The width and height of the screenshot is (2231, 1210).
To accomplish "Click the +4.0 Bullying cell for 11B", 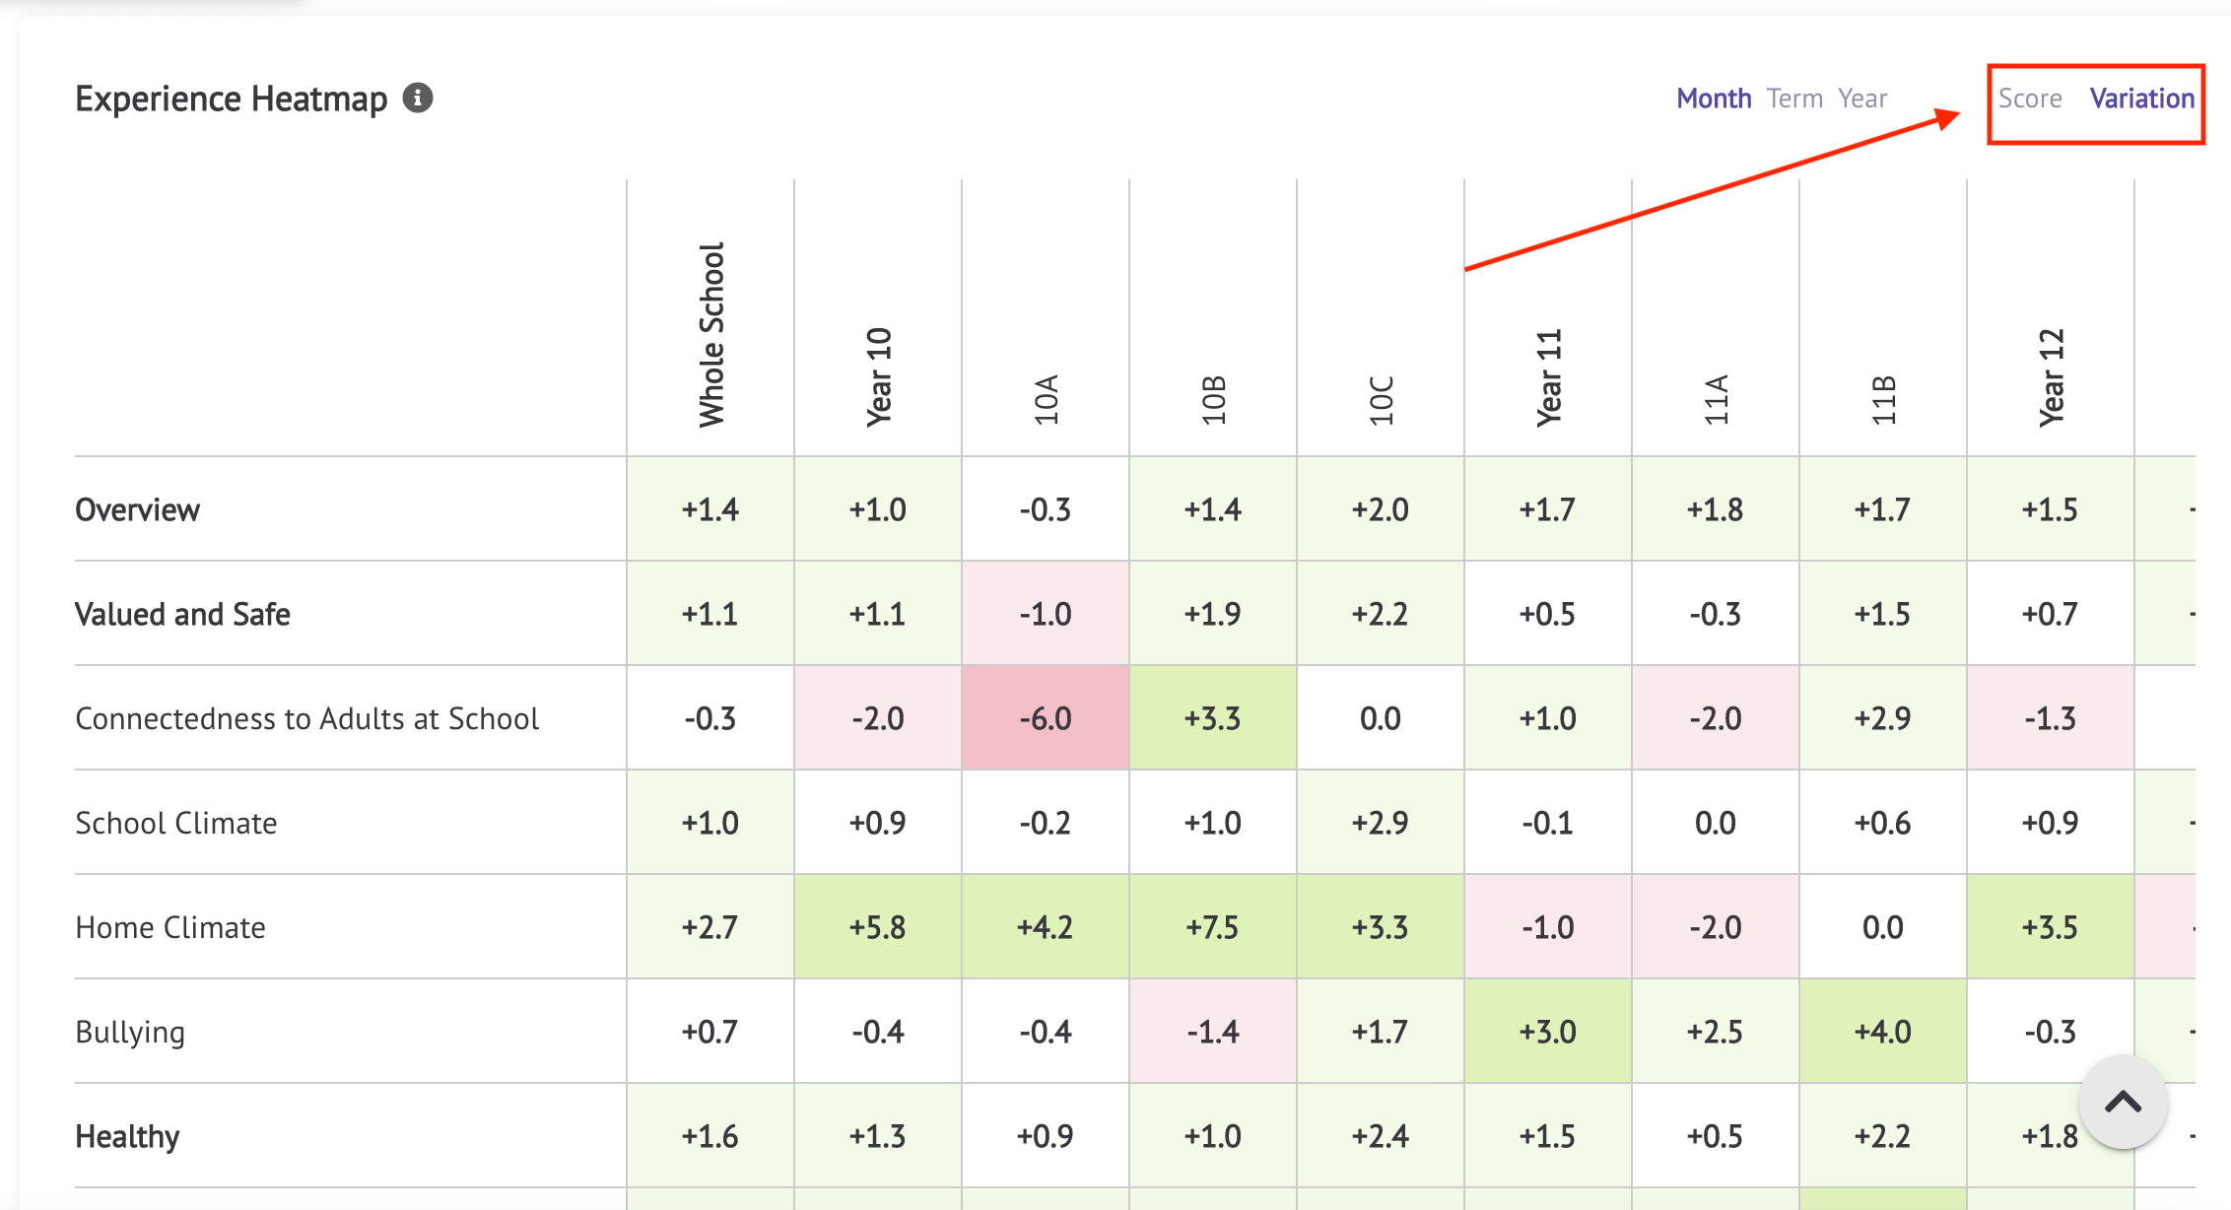I will (1883, 1032).
